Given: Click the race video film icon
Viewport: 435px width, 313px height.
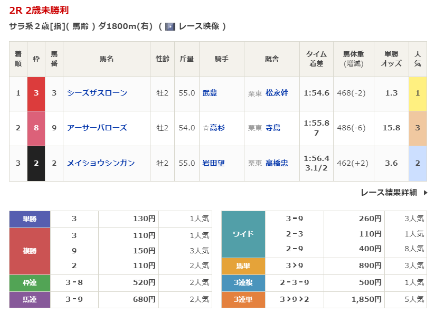Looking at the screenshot, I should tap(170, 26).
